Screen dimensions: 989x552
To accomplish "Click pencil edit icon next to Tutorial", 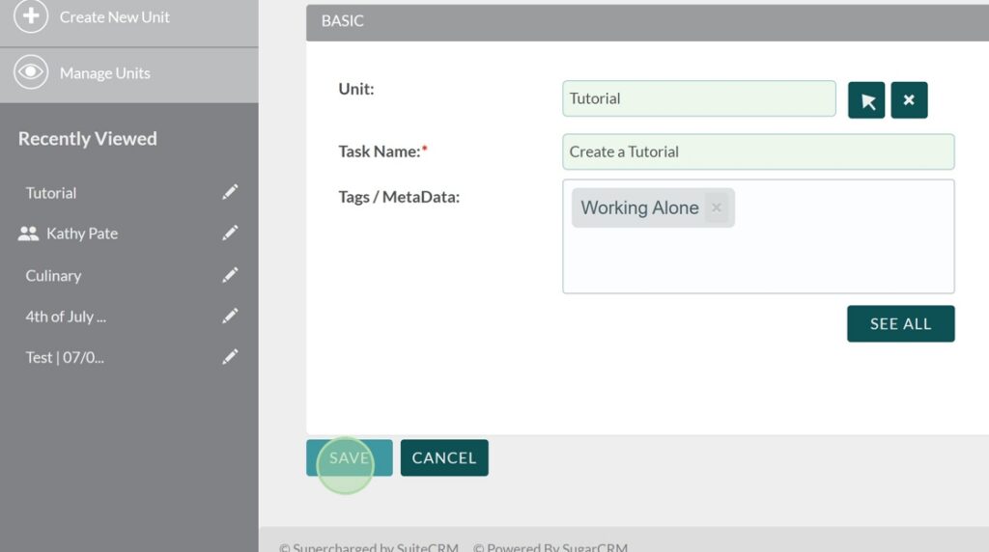I will (x=230, y=193).
